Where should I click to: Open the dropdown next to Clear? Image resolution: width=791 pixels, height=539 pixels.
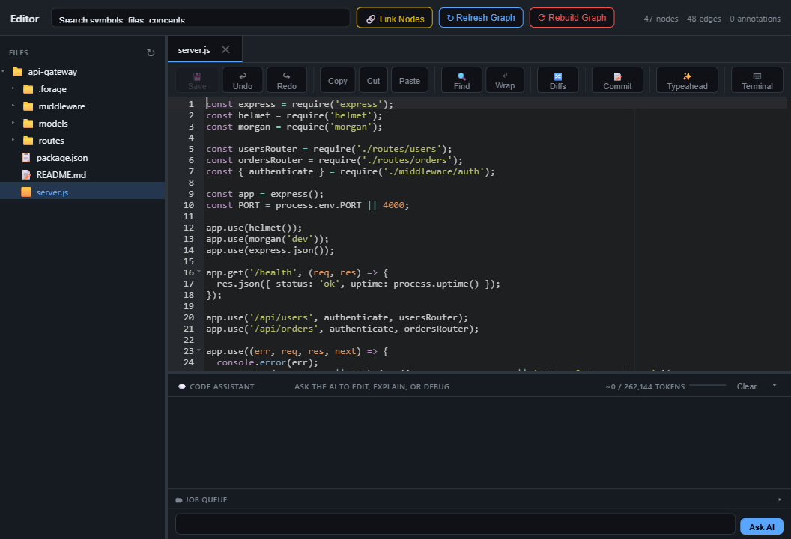(775, 386)
